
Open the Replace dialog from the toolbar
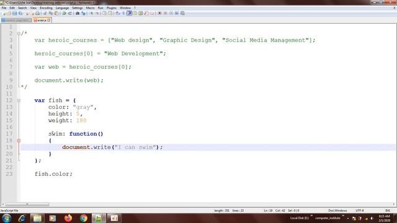pyautogui.click(x=83, y=13)
